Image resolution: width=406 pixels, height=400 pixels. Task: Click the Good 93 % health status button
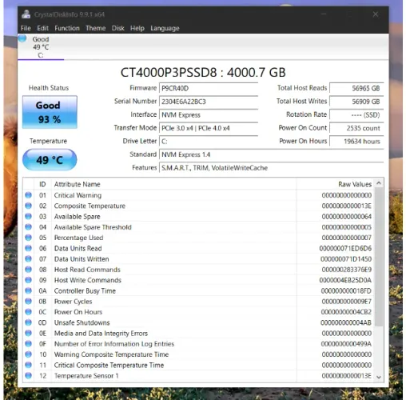click(x=50, y=112)
